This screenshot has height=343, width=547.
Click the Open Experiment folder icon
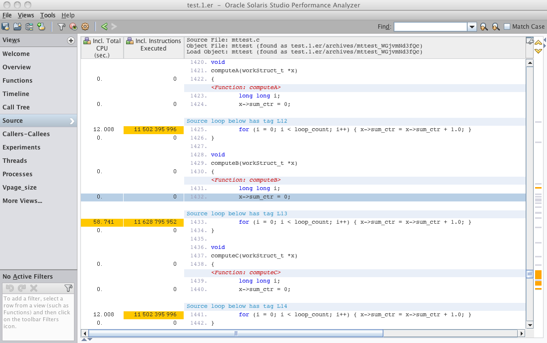tap(17, 27)
